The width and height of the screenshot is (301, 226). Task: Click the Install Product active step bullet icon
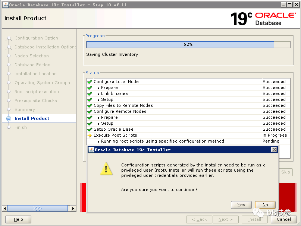[9, 118]
